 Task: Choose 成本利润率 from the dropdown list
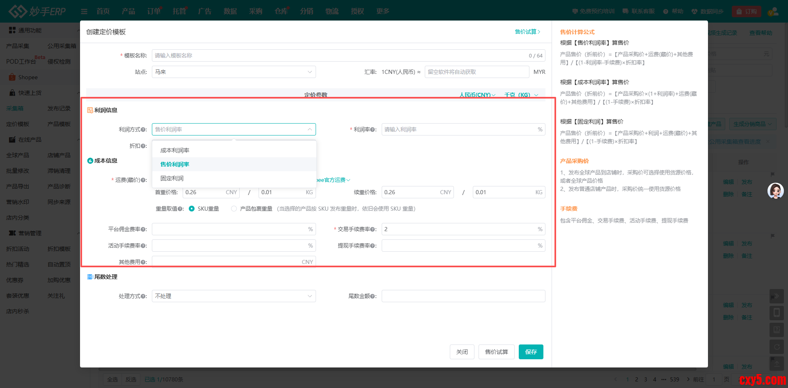click(175, 150)
